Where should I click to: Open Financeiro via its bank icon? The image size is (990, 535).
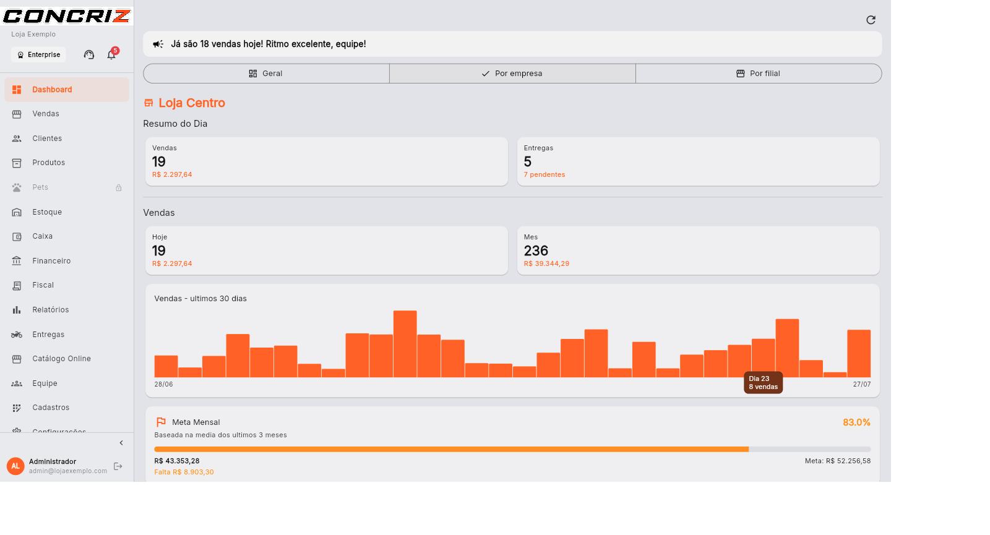click(17, 261)
